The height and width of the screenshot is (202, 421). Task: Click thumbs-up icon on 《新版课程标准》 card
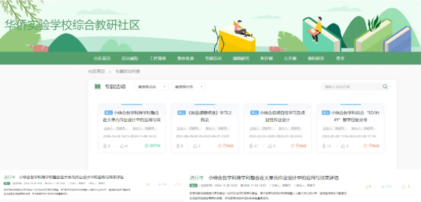195,146
